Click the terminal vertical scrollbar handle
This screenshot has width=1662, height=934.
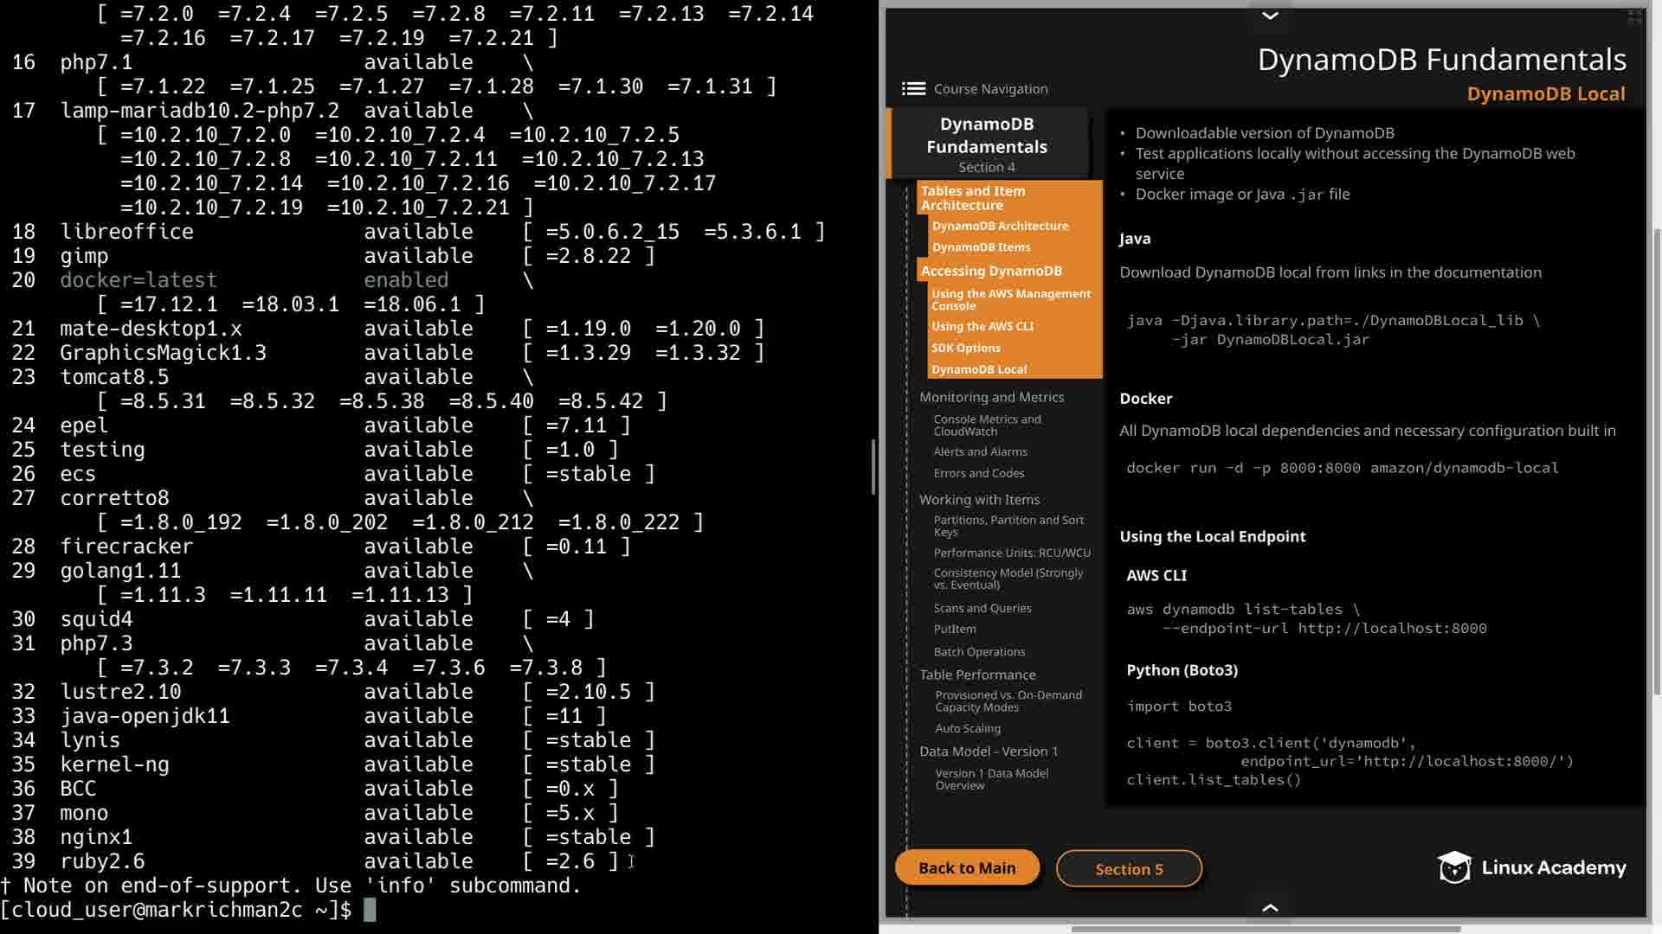click(x=873, y=467)
